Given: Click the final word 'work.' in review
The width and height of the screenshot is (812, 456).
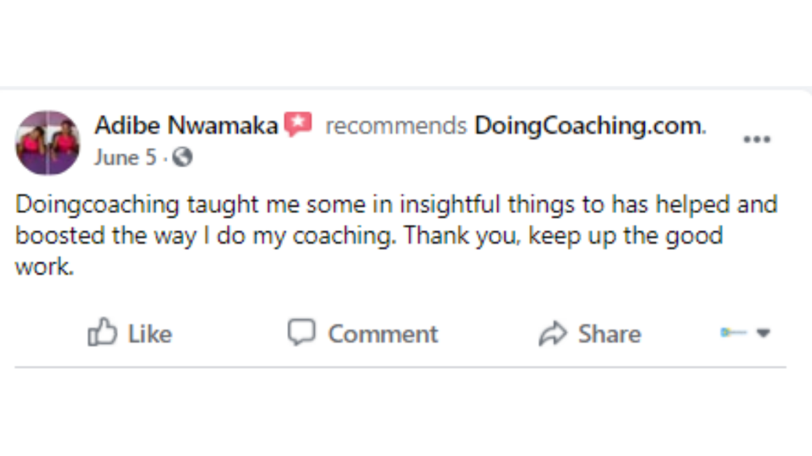Looking at the screenshot, I should [x=44, y=268].
